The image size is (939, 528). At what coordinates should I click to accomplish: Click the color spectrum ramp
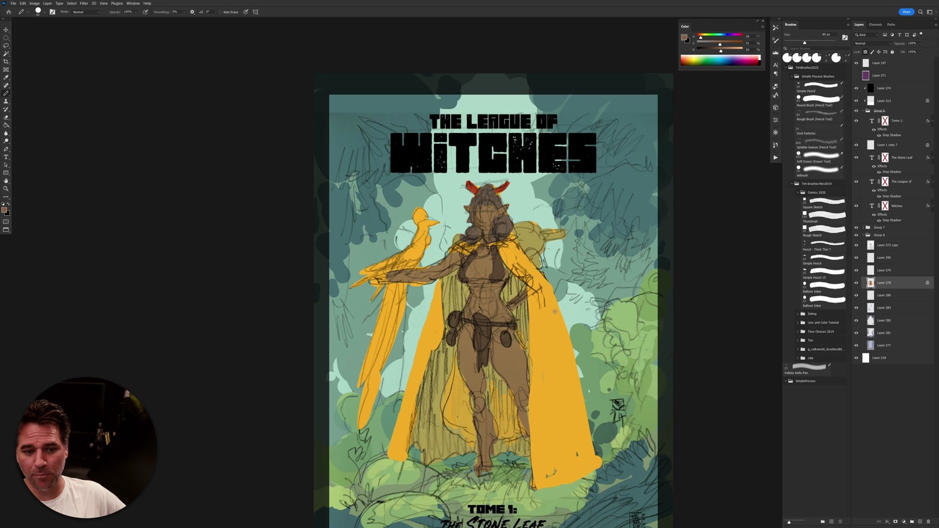coord(720,60)
